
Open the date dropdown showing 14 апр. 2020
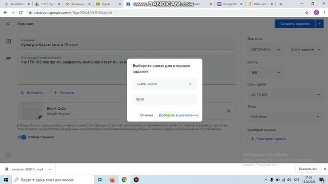pos(165,84)
